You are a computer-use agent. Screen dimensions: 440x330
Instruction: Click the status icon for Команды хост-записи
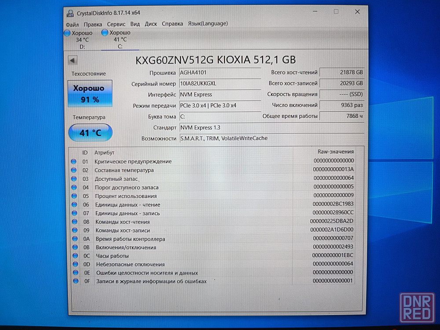pos(75,230)
